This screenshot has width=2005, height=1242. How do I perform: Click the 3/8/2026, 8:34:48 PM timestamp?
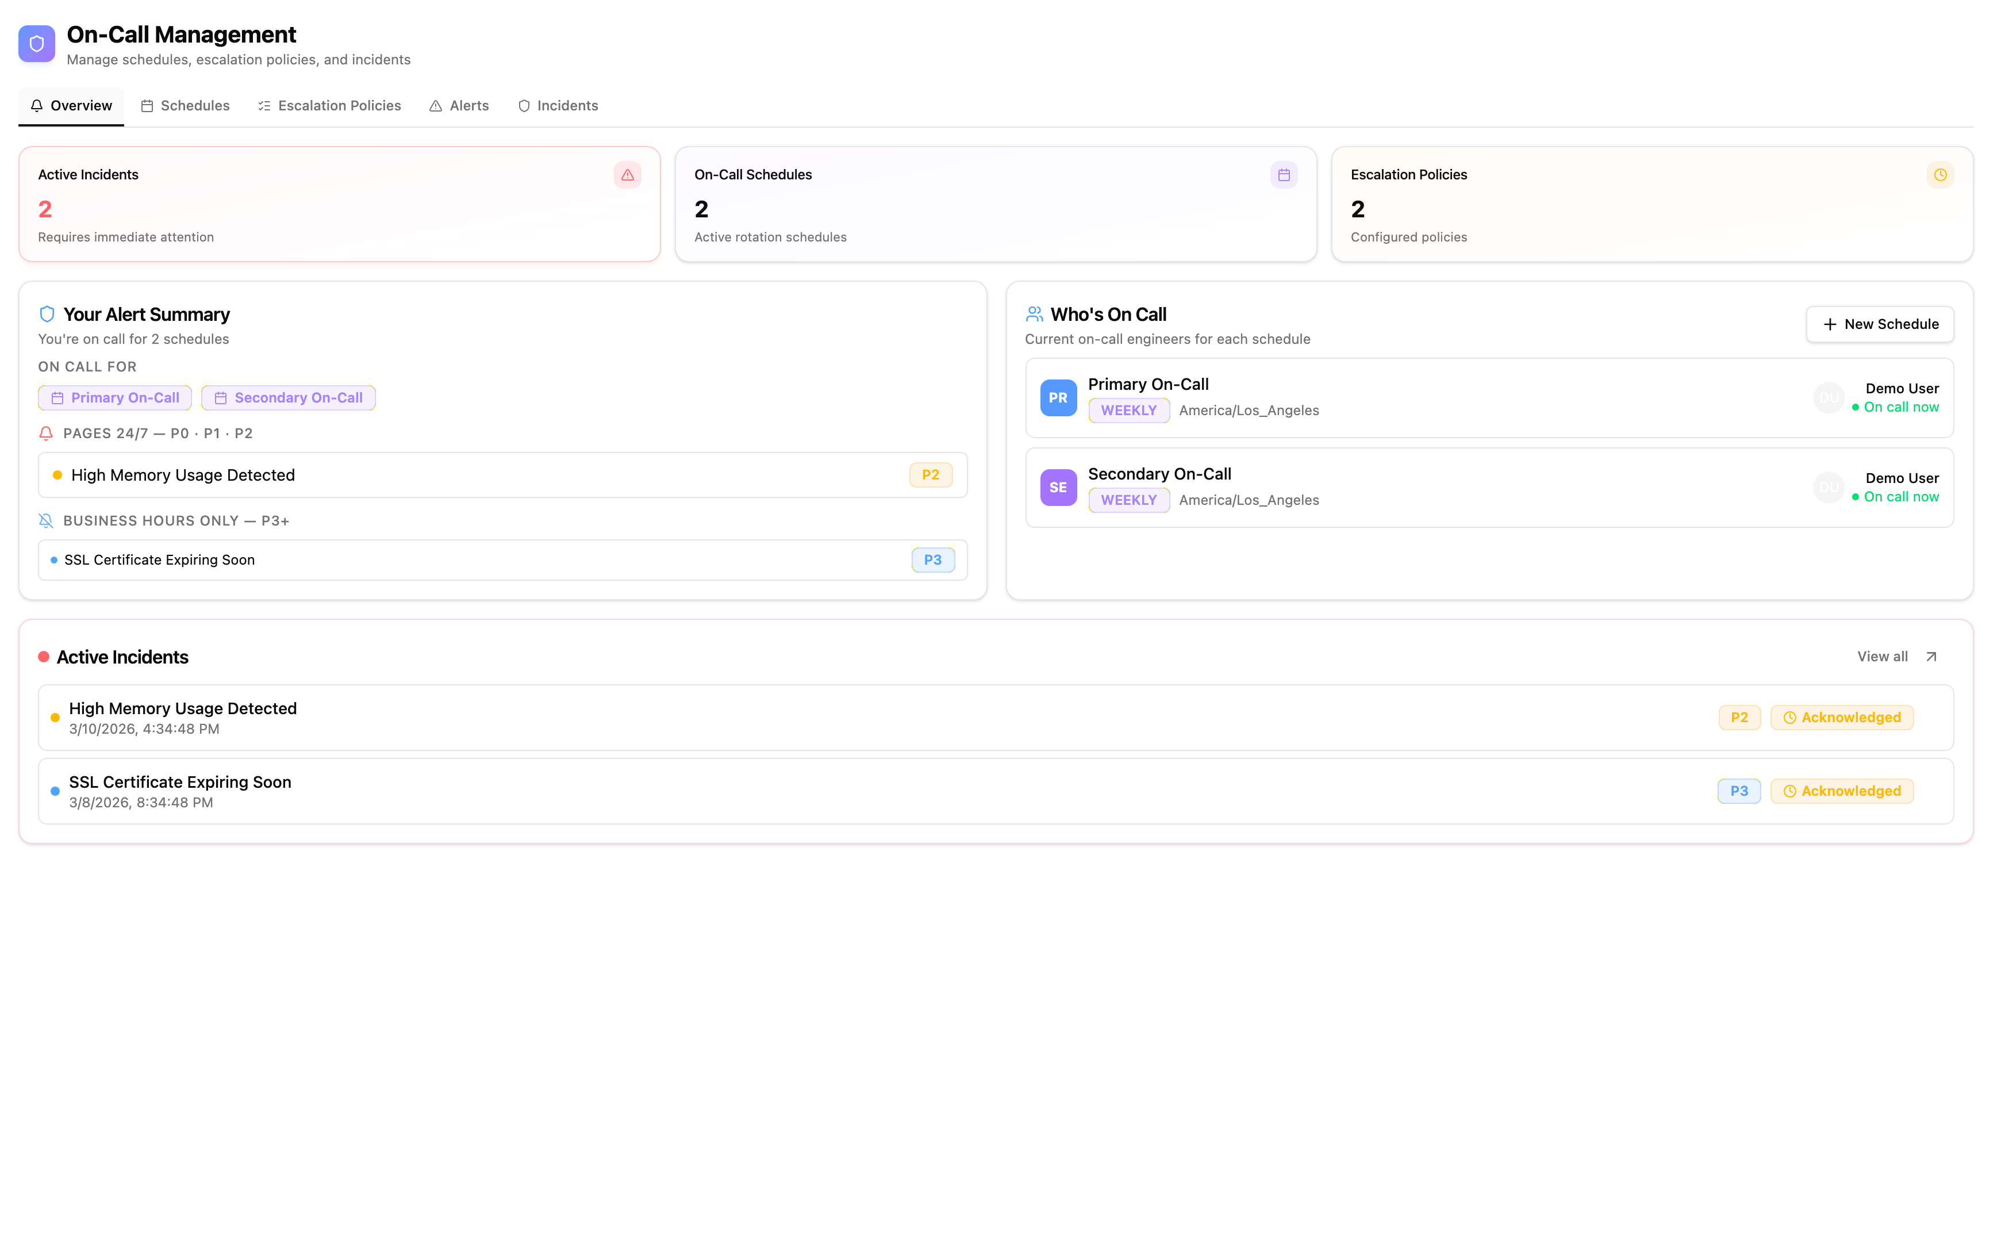point(140,803)
